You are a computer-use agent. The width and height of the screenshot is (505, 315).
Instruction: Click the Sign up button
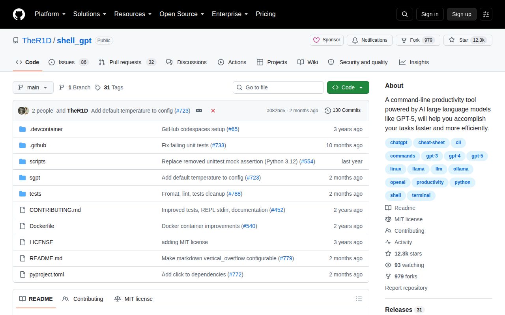(x=462, y=14)
